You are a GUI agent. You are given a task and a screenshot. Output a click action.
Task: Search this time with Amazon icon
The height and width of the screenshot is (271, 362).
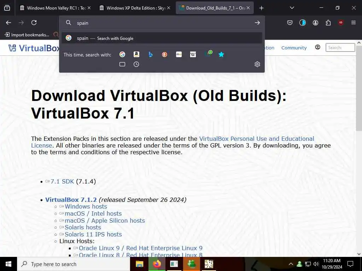[x=136, y=54]
